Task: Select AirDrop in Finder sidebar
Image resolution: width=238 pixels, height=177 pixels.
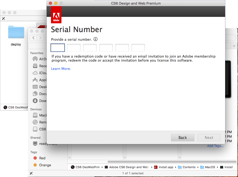Action: 40,59
